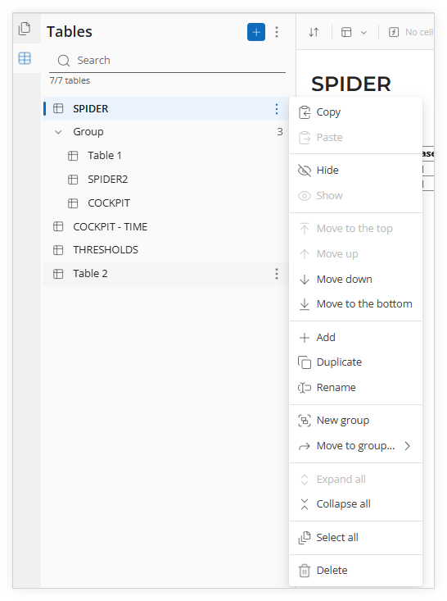Open the documents icon in left sidebar
This screenshot has height=601, width=447.
click(x=25, y=29)
